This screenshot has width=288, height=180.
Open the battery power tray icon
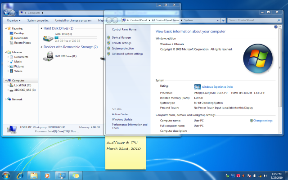tap(254, 176)
